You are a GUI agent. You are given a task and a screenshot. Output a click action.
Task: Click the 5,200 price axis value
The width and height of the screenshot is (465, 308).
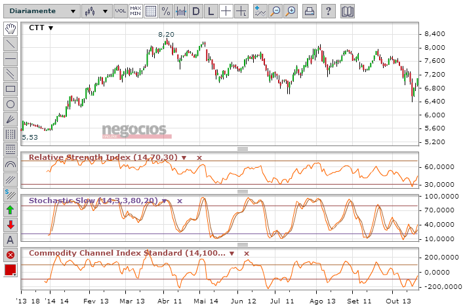[x=435, y=142]
